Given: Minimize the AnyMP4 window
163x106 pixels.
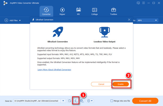Looking at the screenshot, I should tap(149, 3).
